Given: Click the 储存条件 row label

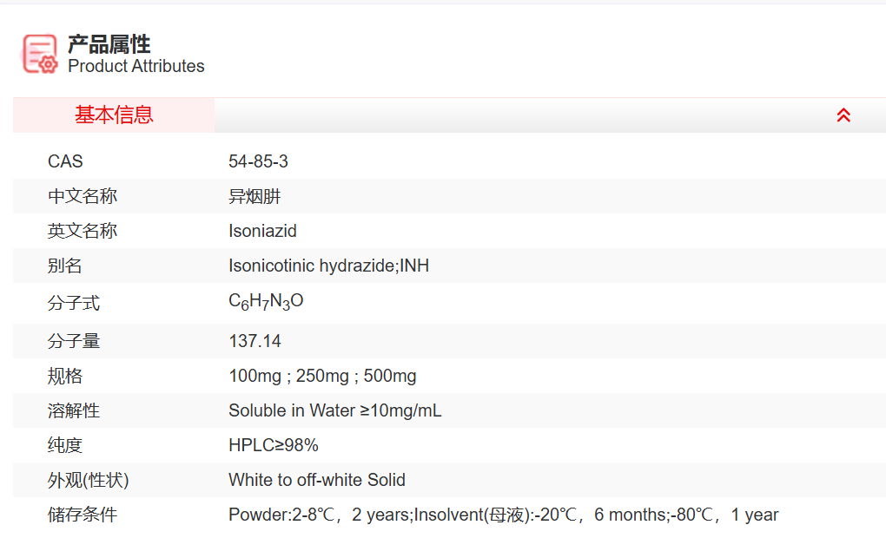Looking at the screenshot, I should pos(83,515).
